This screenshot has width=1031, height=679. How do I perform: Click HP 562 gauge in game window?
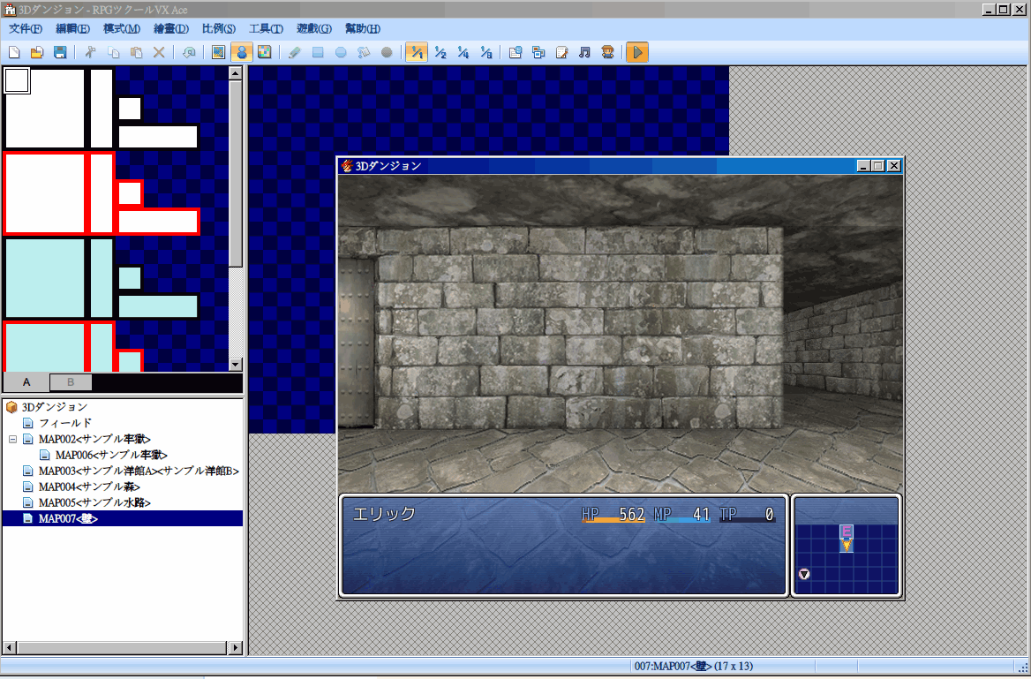click(613, 515)
